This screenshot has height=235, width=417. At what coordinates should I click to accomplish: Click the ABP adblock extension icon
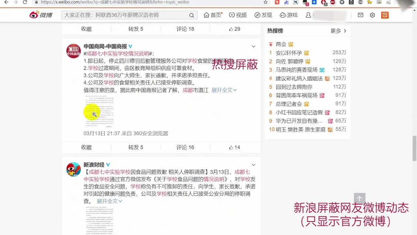[333, 2]
